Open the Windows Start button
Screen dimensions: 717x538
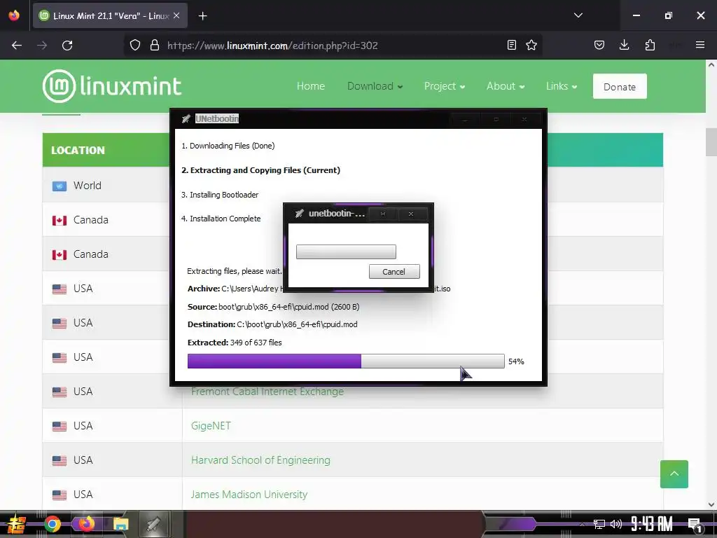click(15, 524)
